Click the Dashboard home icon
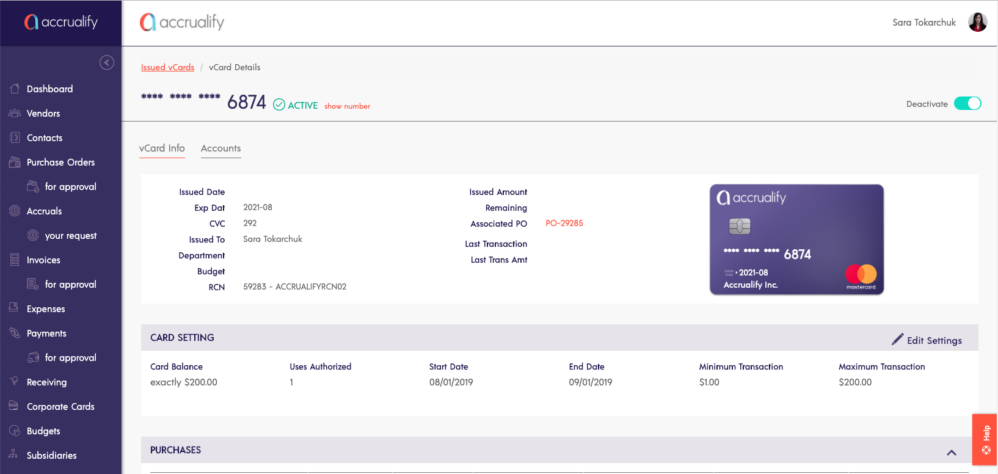 pos(15,89)
